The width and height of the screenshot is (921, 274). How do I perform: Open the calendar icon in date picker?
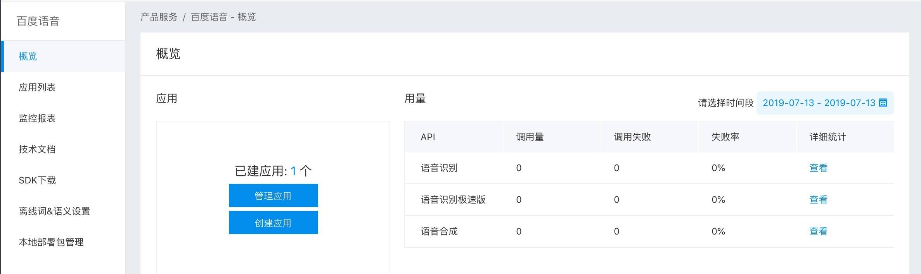tap(883, 103)
